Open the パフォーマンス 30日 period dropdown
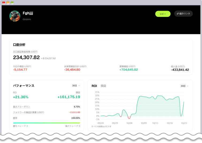The width and height of the screenshot is (202, 143). coord(76,86)
